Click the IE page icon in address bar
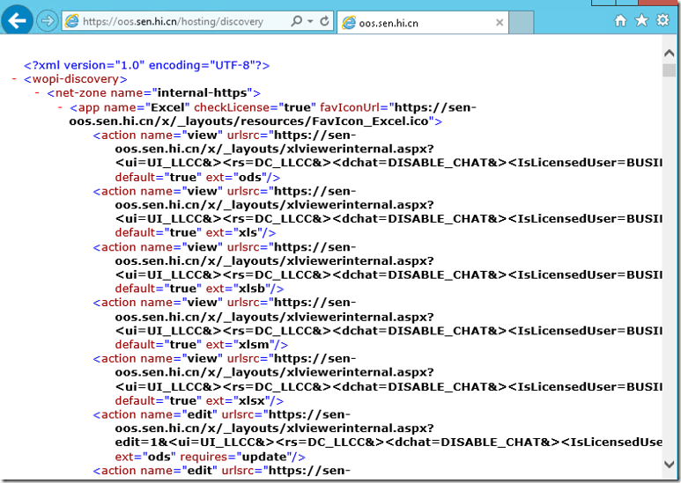This screenshot has height=483, width=681. click(x=72, y=21)
